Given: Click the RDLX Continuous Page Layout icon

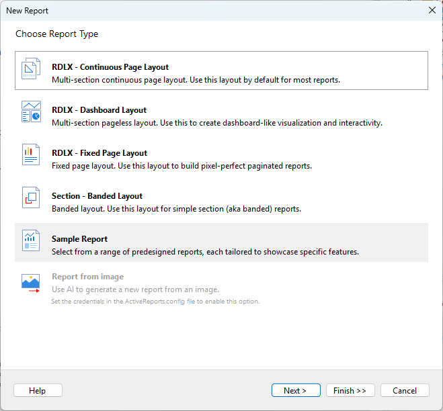Looking at the screenshot, I should (x=31, y=69).
